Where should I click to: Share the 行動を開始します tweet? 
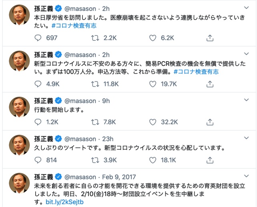[x=210, y=122]
